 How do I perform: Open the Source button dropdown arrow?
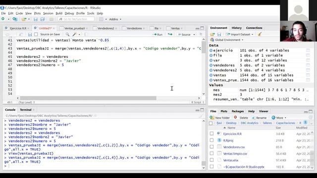(x=194, y=35)
